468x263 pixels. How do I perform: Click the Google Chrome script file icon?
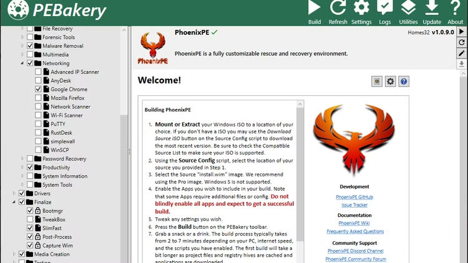click(x=46, y=89)
